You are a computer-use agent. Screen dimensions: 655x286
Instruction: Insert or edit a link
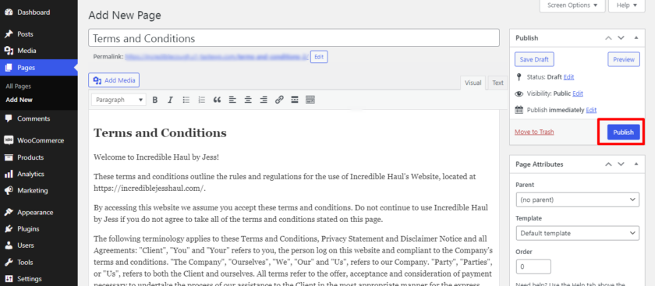pos(279,100)
